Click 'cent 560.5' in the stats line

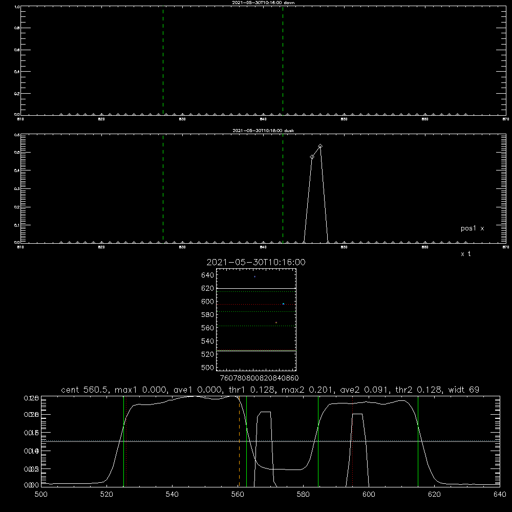coord(85,390)
